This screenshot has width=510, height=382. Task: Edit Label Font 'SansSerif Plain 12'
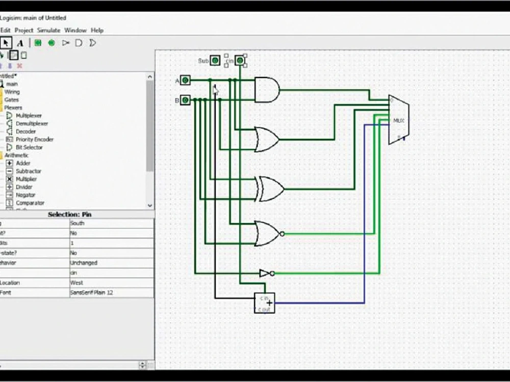(x=112, y=293)
